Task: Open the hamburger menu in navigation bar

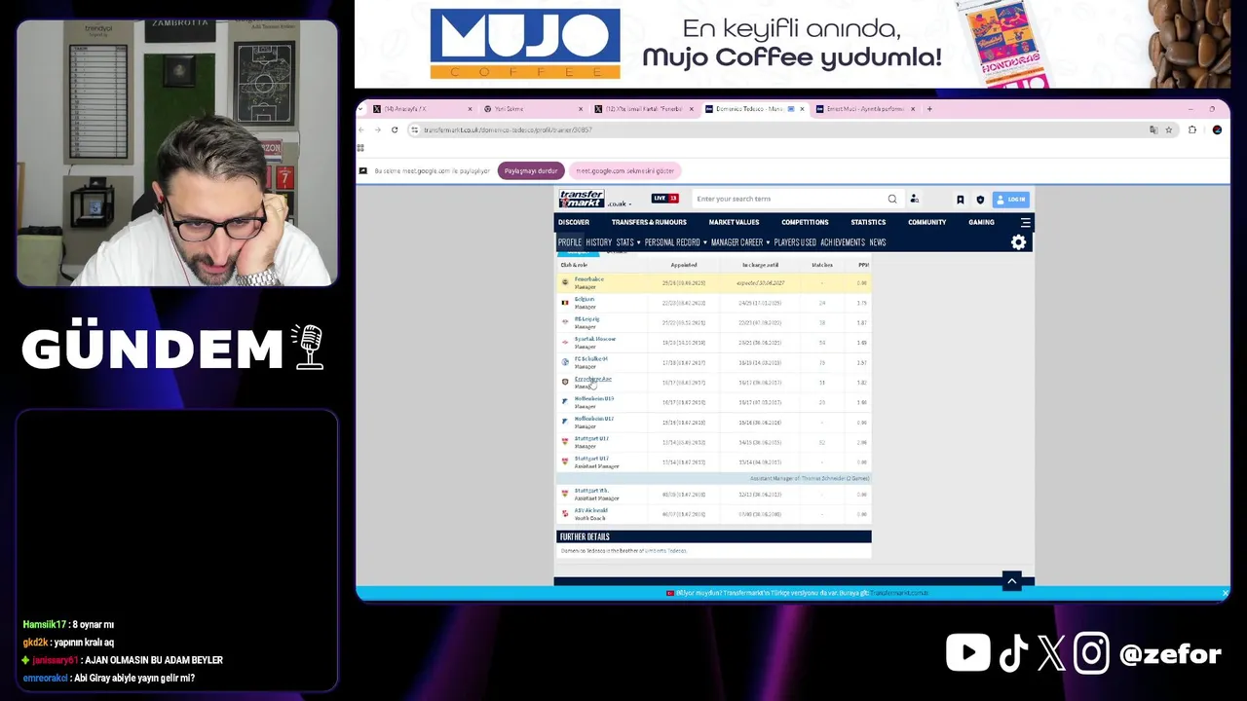Action: point(1025,222)
